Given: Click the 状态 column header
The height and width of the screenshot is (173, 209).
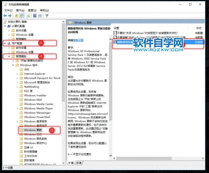Looking at the screenshot, I should pos(199,28).
